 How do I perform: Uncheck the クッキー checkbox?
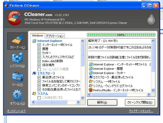tap(39, 53)
